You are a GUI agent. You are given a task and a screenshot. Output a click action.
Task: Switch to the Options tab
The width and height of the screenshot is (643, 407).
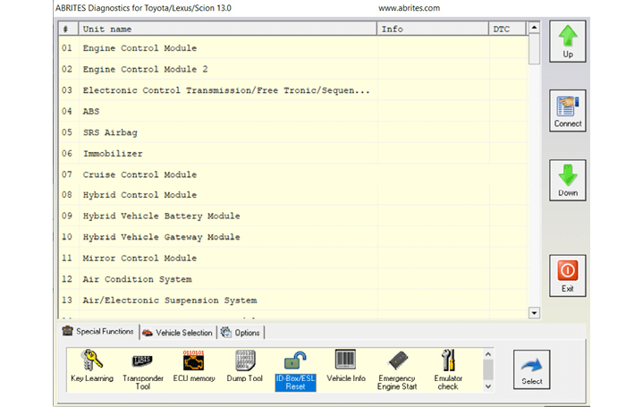(241, 333)
